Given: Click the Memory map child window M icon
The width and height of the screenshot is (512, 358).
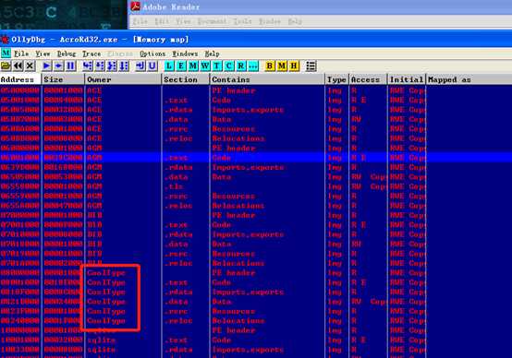Looking at the screenshot, I should tap(6, 54).
